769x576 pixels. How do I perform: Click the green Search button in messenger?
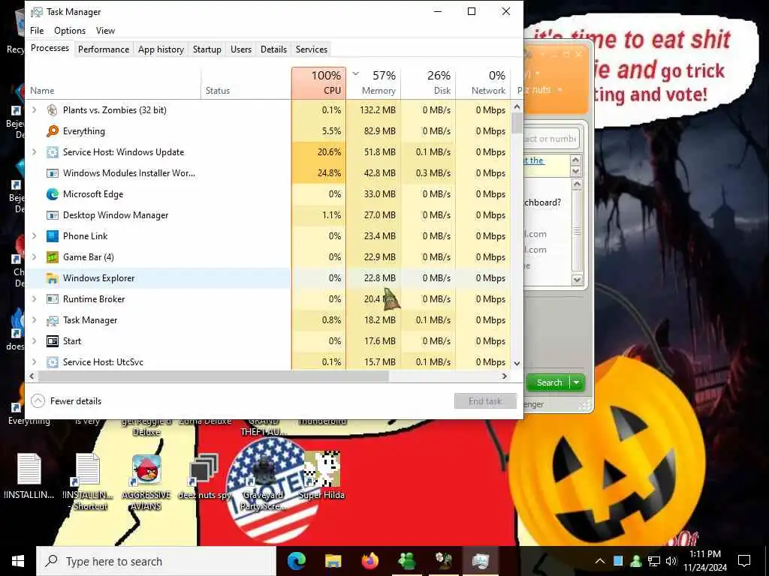point(549,382)
